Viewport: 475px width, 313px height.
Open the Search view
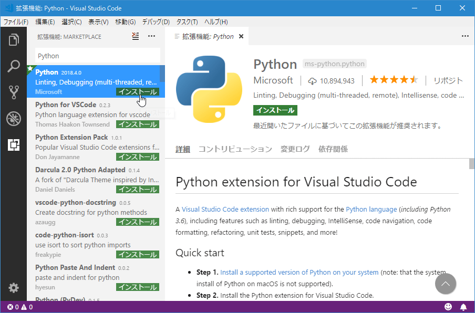tap(14, 66)
